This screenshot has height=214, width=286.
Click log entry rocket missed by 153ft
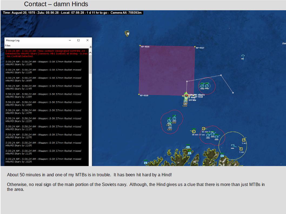click(x=44, y=63)
